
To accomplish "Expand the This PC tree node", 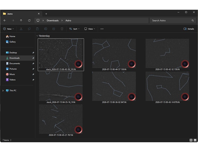I will [3, 91].
